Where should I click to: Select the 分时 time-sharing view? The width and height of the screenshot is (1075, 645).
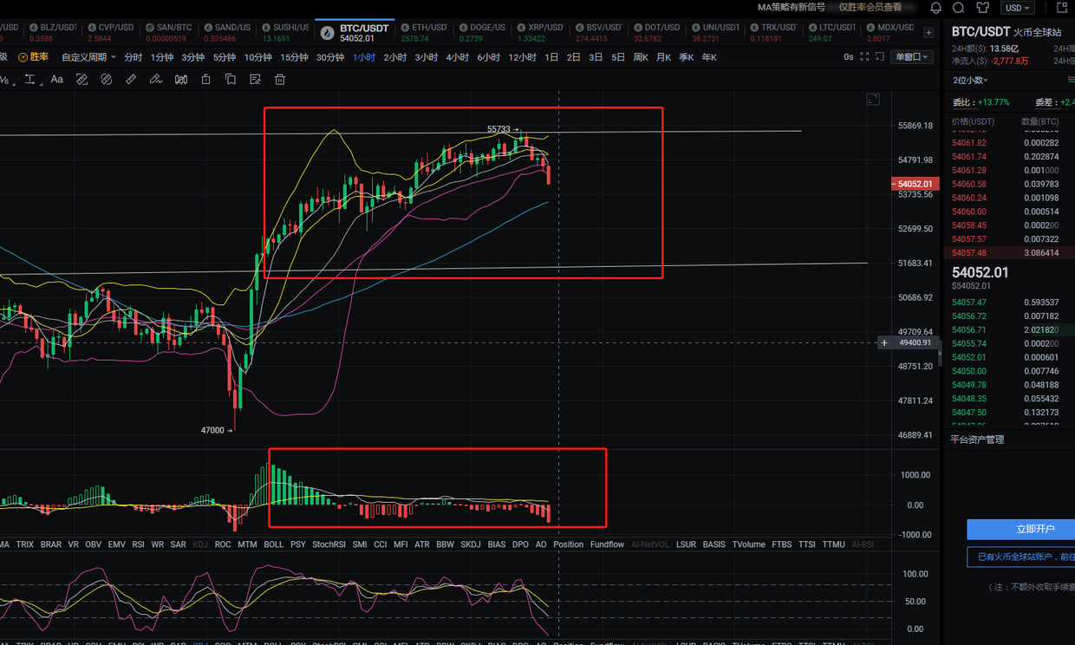pos(133,57)
